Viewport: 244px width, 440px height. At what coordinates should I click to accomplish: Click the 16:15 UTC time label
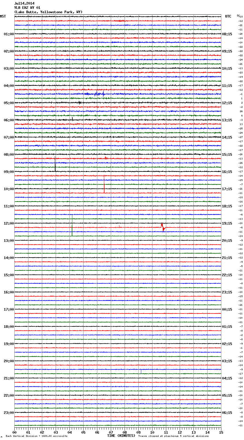coord(227,172)
